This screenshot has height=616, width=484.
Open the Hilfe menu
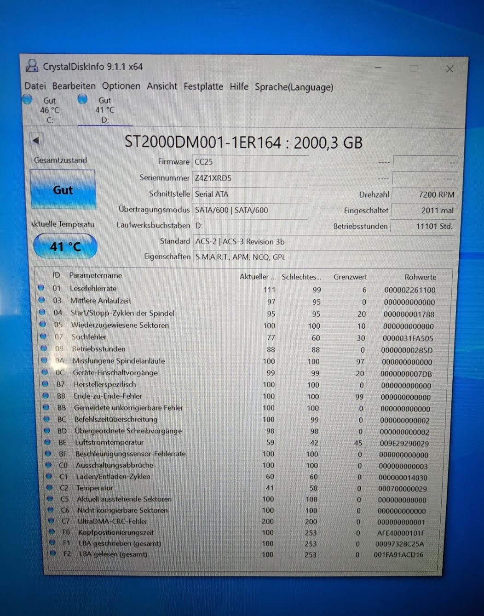coord(239,86)
